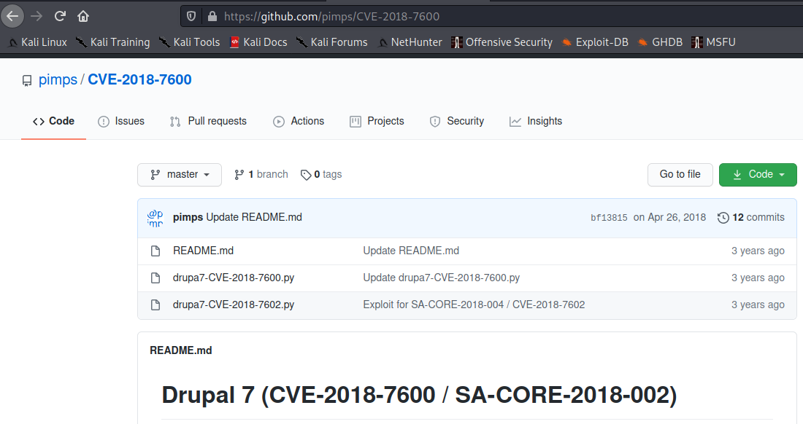Click the file icon next to drupa7-CVE-2018-7602.py
803x424 pixels.
coord(155,305)
